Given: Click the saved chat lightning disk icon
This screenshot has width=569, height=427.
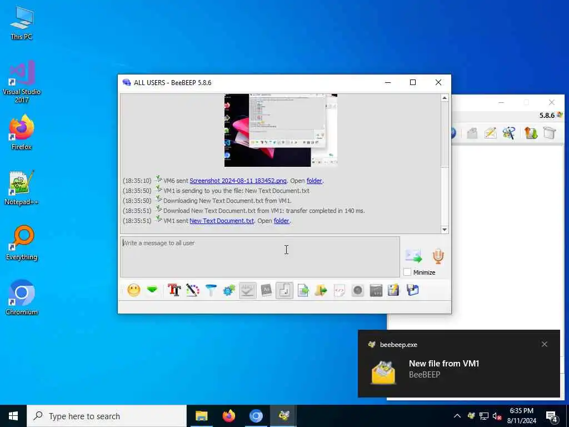Looking at the screenshot, I should pos(394,290).
